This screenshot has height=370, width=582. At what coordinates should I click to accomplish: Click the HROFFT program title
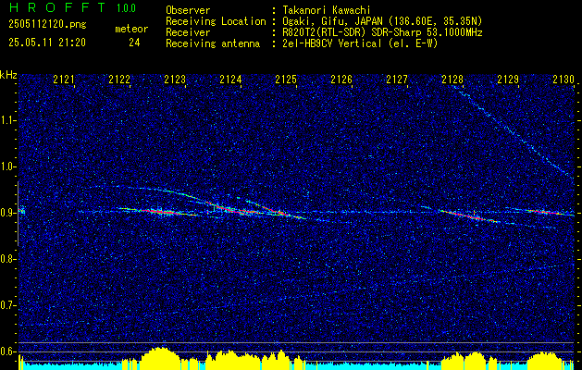point(57,7)
